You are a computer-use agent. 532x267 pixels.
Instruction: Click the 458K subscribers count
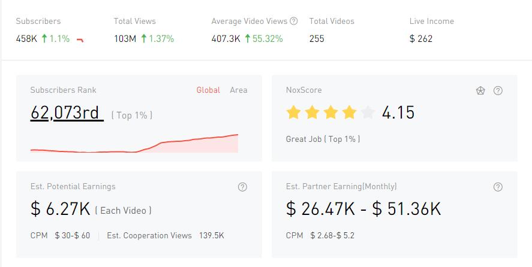coord(27,39)
